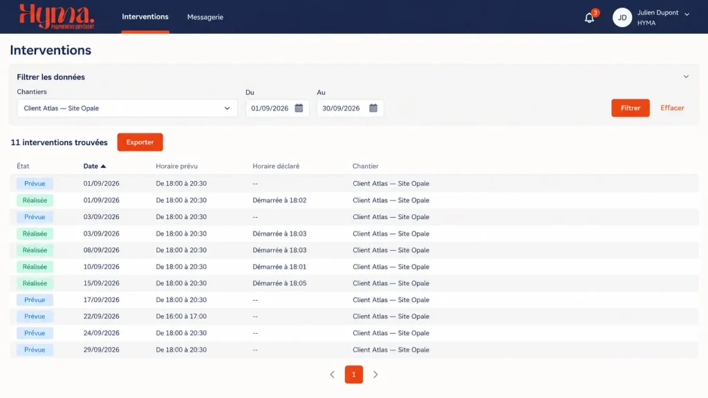
Task: Open the notifications bell
Action: click(x=589, y=17)
